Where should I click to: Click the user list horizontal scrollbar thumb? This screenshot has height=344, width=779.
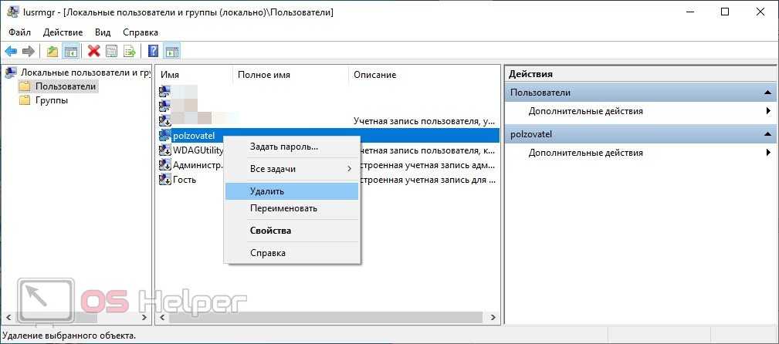click(x=325, y=317)
